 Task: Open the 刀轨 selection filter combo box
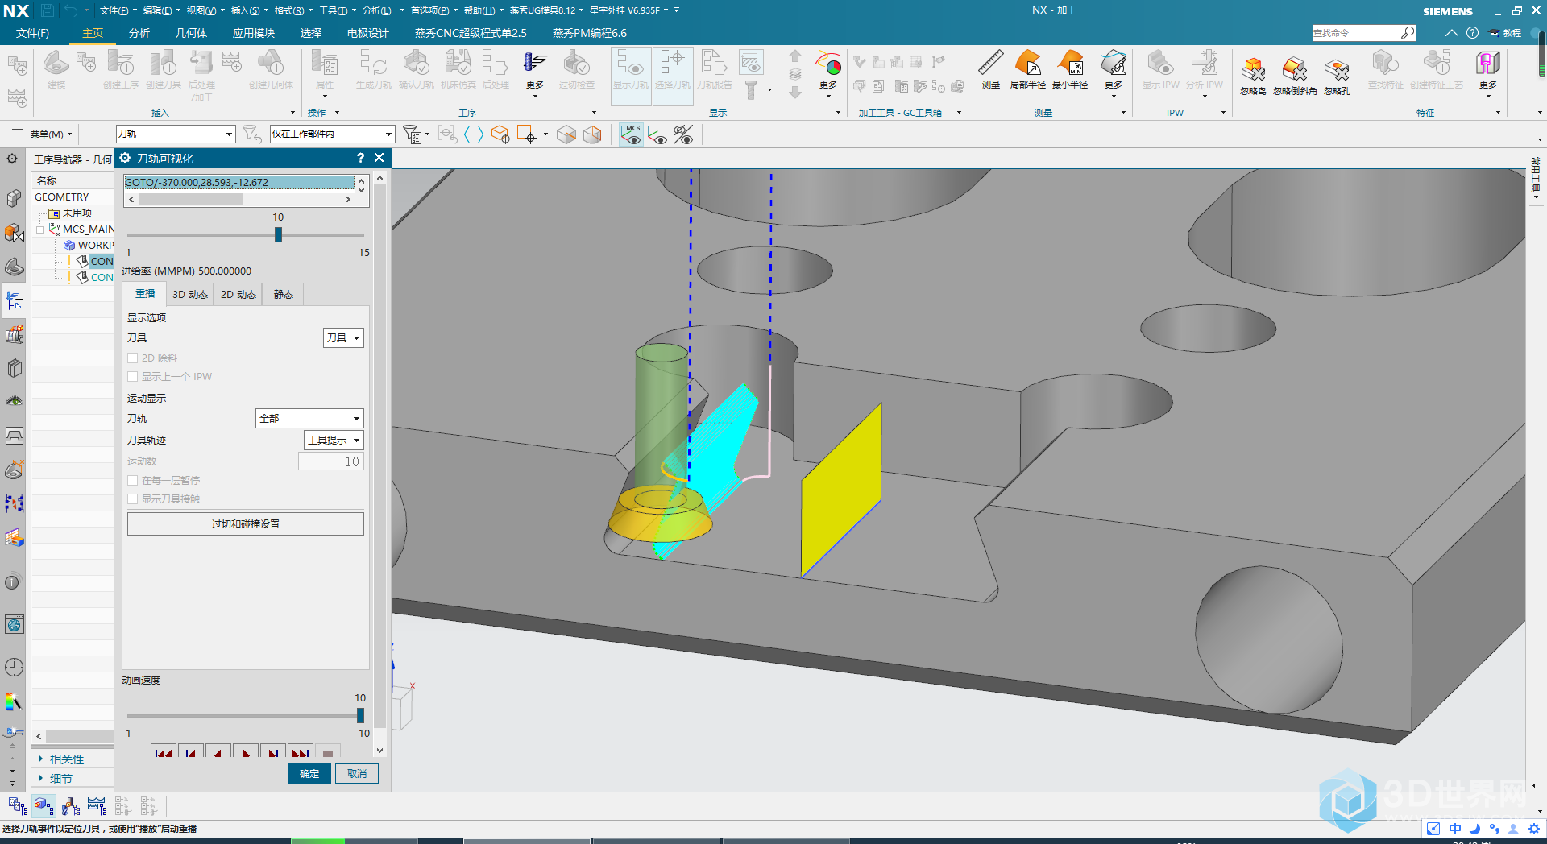click(x=176, y=134)
